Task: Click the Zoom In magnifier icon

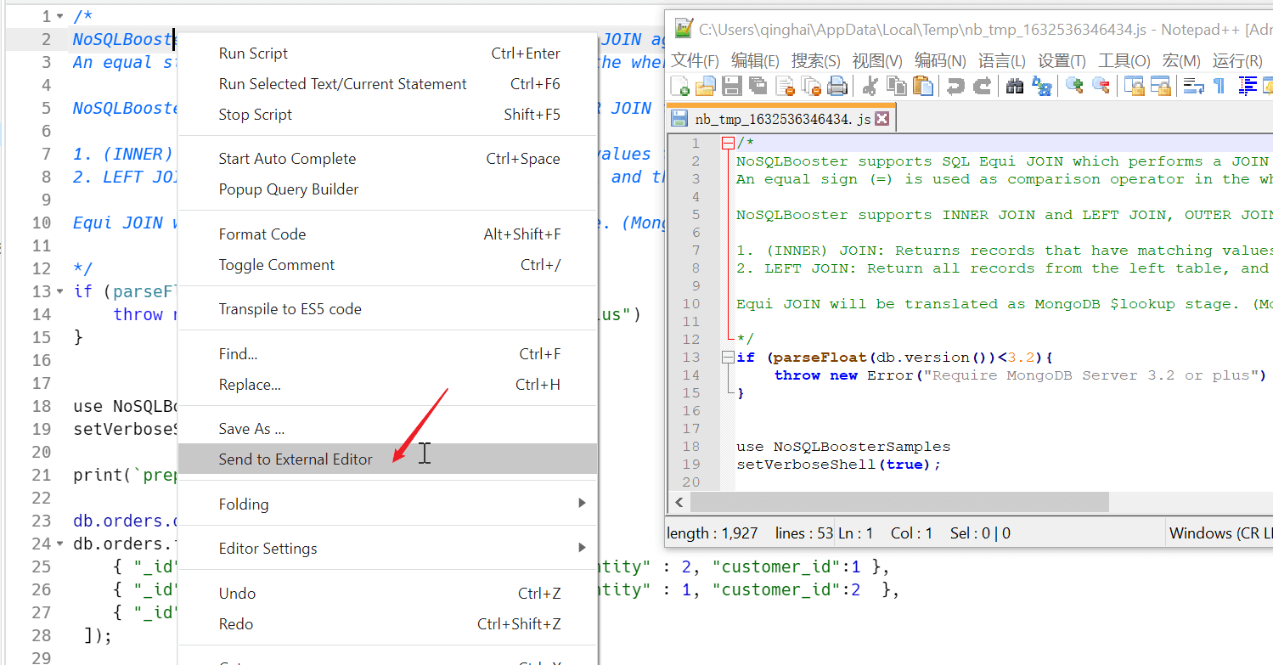Action: click(x=1074, y=86)
